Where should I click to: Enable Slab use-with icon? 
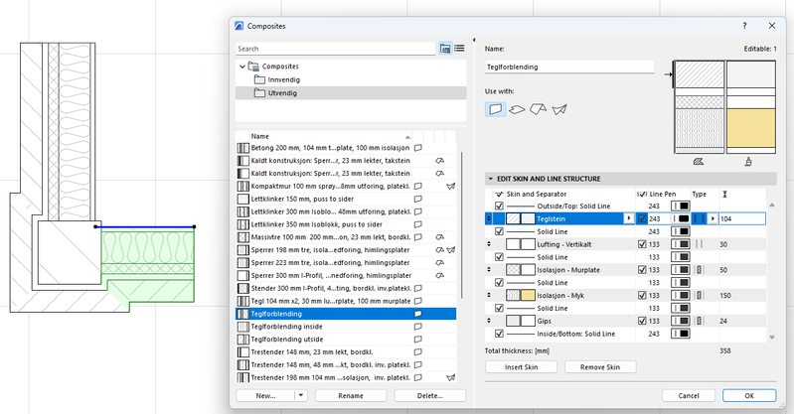pos(517,109)
